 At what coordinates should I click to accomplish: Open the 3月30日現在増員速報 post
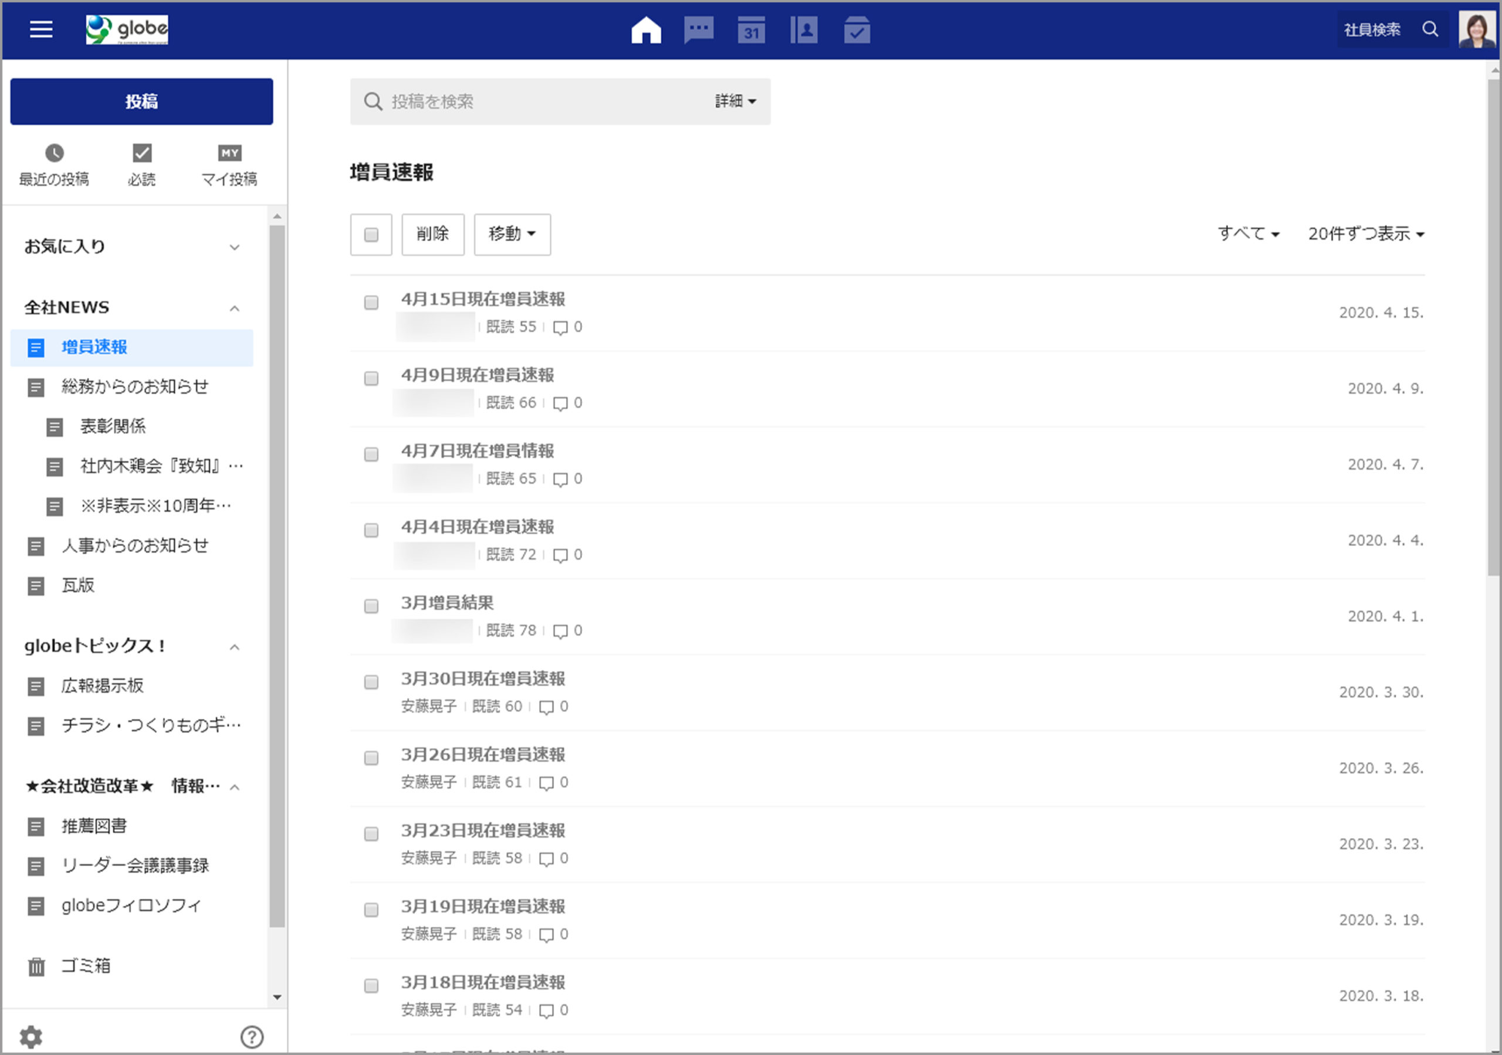pyautogui.click(x=483, y=679)
